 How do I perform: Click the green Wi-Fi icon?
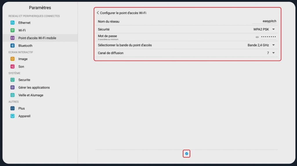pos(12,30)
